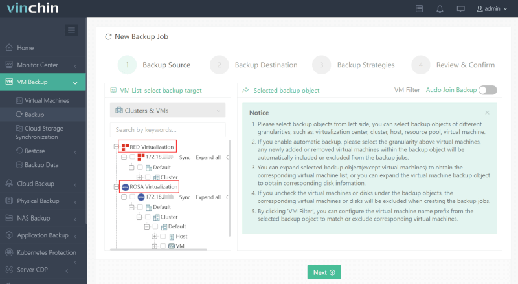The height and width of the screenshot is (284, 518).
Task: Select step 3 Backup Strategies
Action: [x=354, y=65]
